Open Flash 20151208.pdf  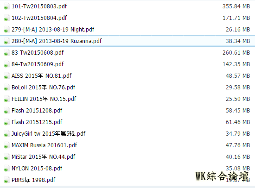tap(37, 111)
